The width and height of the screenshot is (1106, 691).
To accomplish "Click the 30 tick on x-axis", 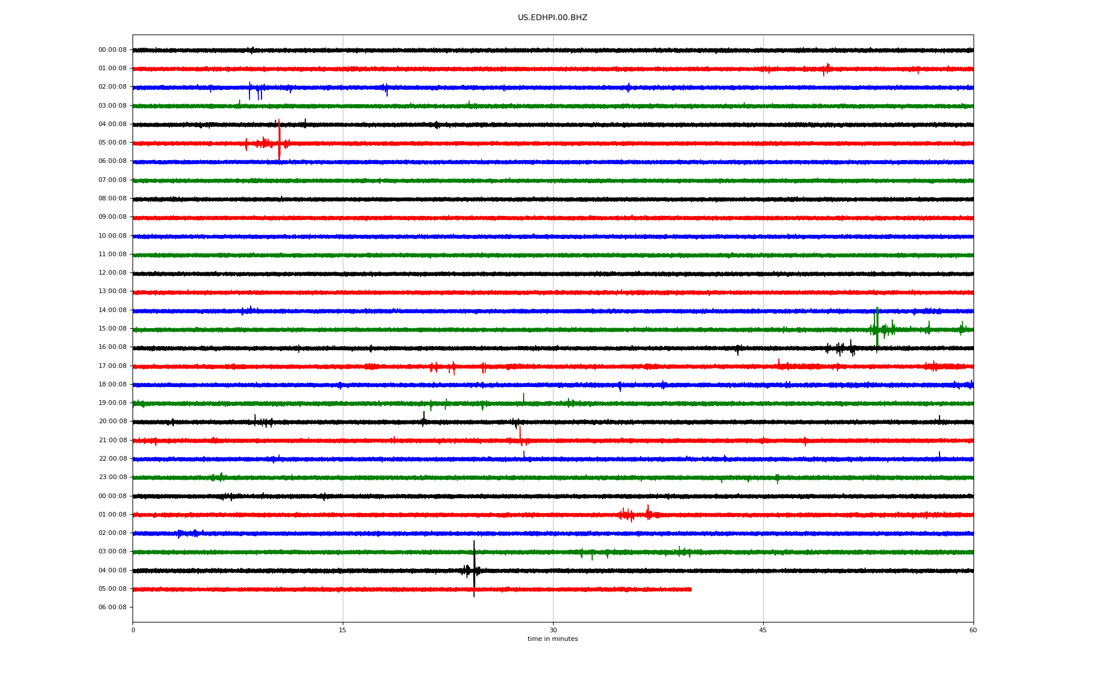I will (x=553, y=630).
